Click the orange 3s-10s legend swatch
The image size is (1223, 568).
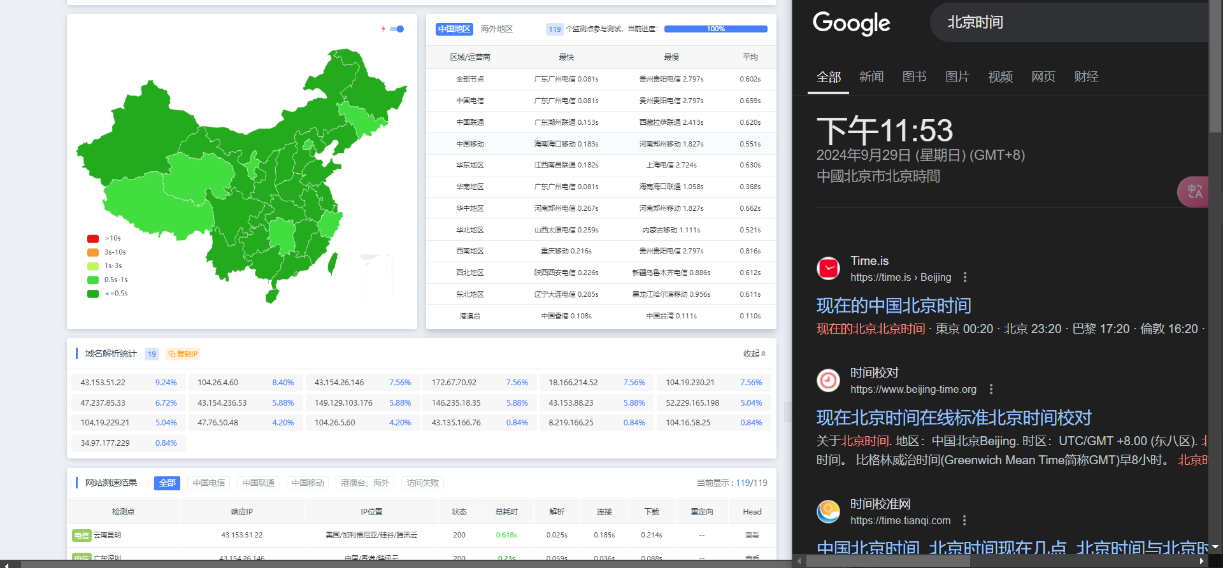coord(93,252)
